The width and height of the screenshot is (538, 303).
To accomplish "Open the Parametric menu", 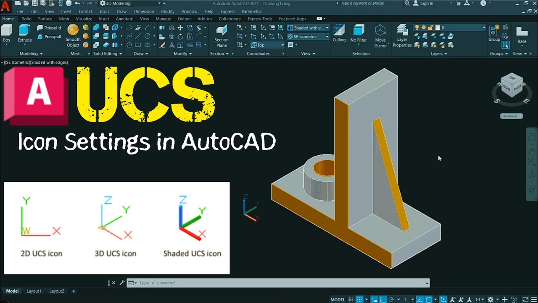I will coord(252,11).
